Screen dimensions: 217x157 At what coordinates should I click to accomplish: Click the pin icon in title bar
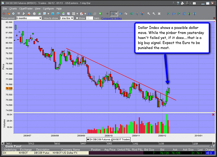(x=173, y=3)
